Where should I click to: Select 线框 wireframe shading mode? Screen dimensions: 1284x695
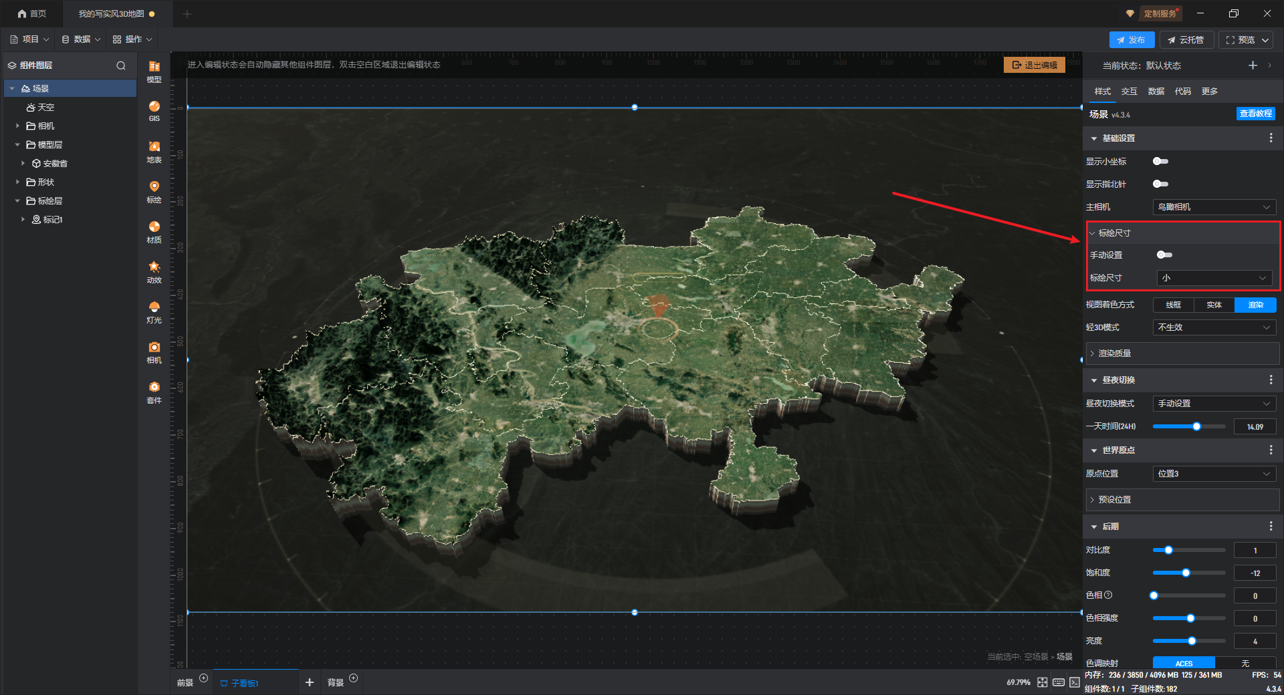[x=1173, y=305]
